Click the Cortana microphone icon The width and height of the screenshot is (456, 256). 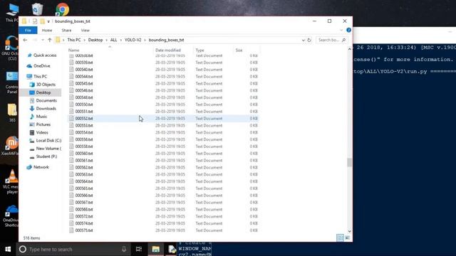pyautogui.click(x=124, y=249)
